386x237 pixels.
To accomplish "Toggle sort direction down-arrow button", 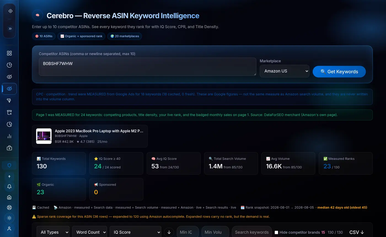I will point(169,232).
